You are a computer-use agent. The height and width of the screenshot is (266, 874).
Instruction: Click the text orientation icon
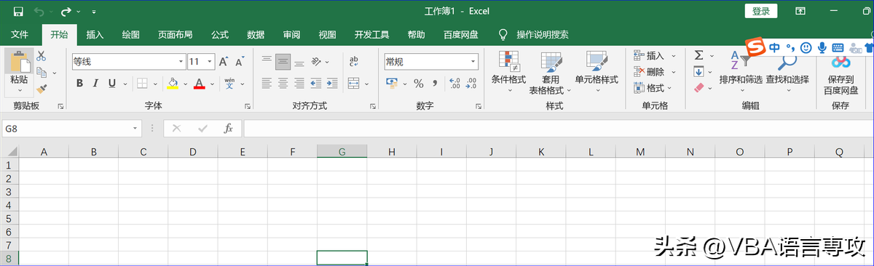tap(316, 62)
